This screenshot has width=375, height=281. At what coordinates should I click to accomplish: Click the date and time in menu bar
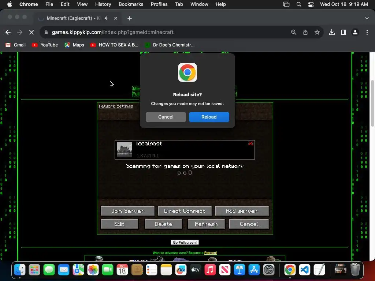click(344, 4)
